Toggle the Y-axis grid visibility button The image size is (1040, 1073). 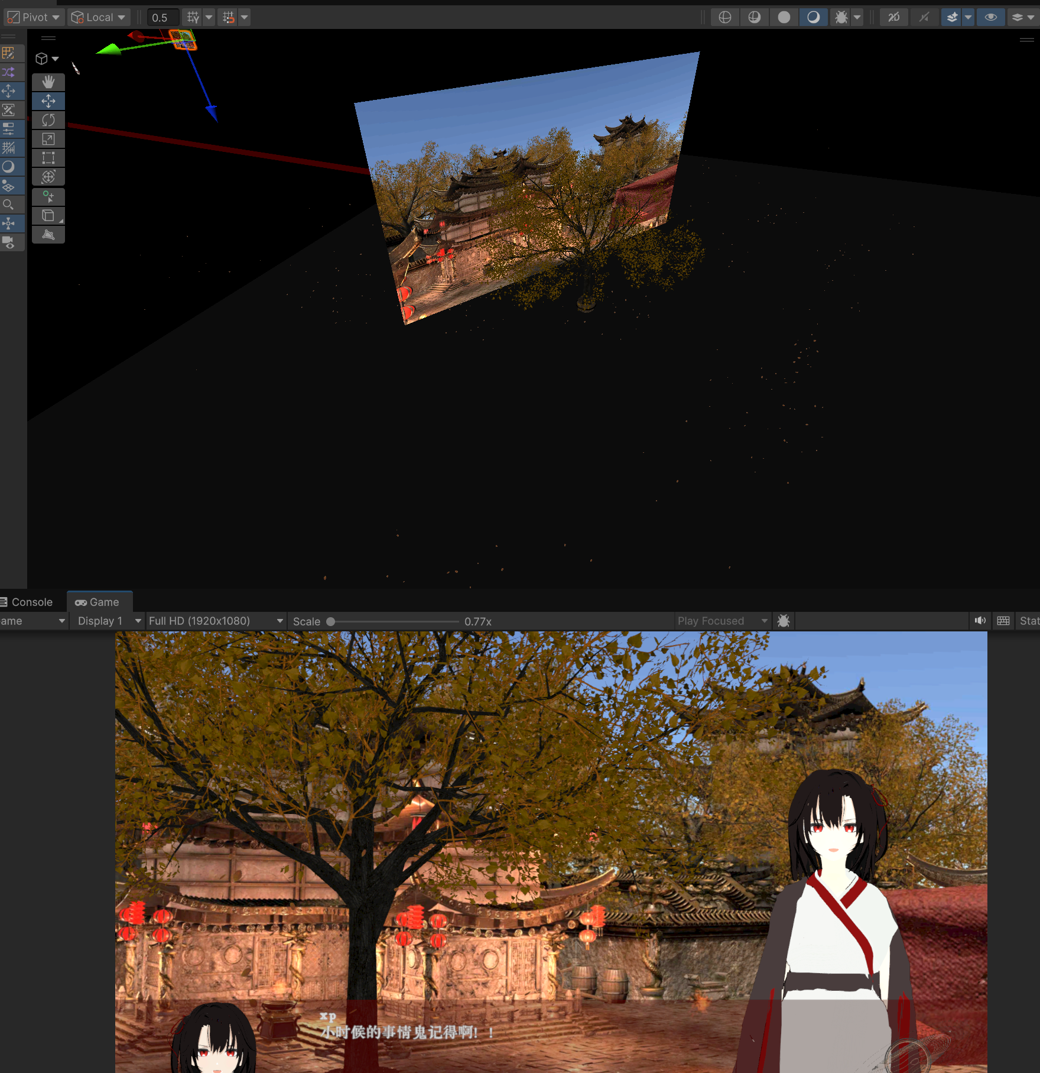click(193, 17)
